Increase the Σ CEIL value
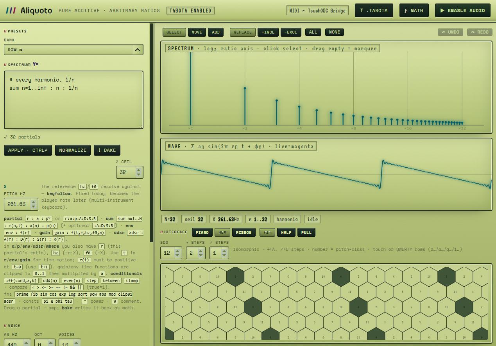496x346 pixels. pos(139,170)
